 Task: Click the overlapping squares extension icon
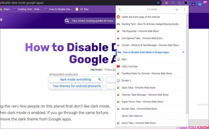179,3
